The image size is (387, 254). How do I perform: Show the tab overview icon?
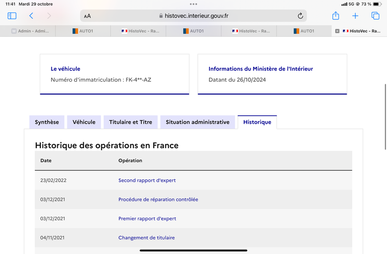(375, 16)
